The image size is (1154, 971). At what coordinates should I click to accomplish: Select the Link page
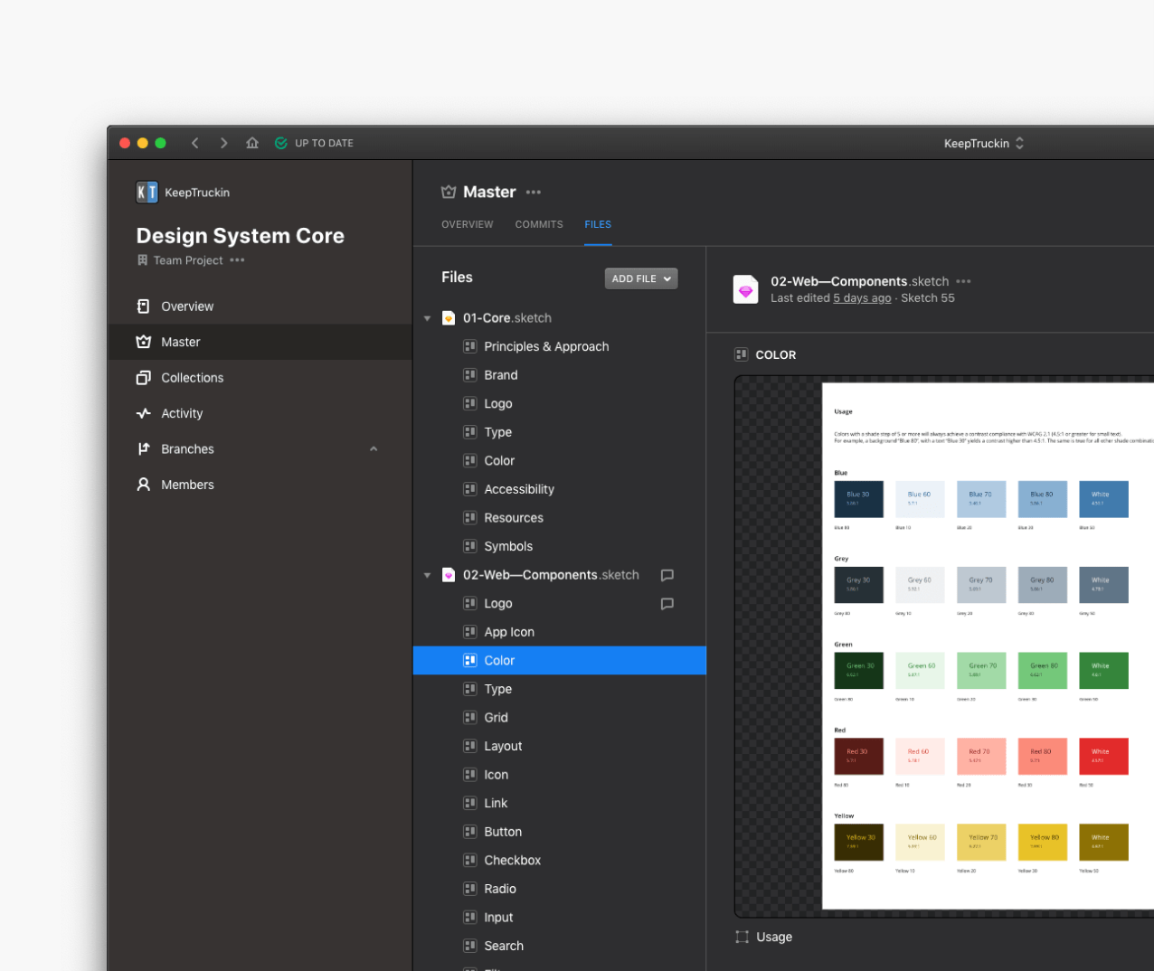click(x=560, y=803)
